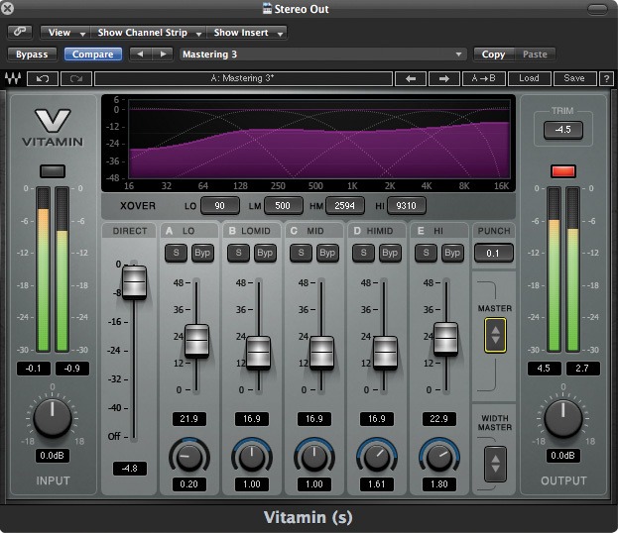Viewport: 618px width, 533px height.
Task: Click the DIRECT level fader handle
Action: [134, 281]
